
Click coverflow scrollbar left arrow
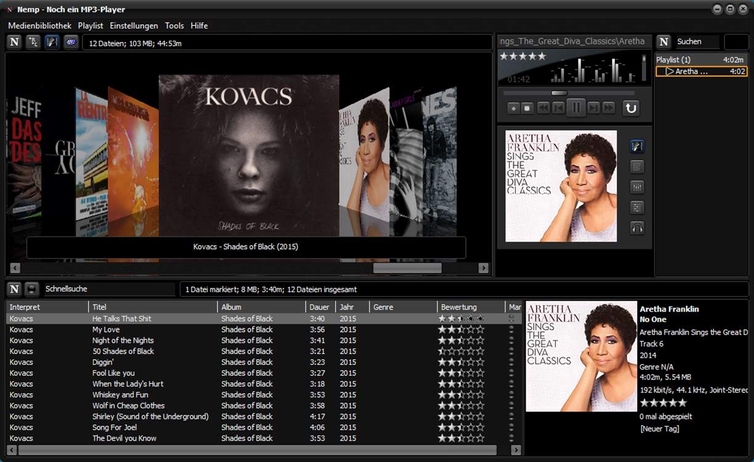point(15,268)
